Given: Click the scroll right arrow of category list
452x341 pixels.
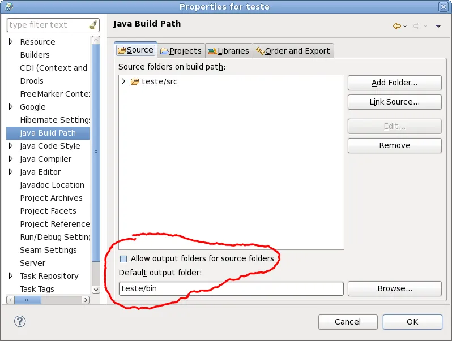Looking at the screenshot, I should [x=86, y=300].
